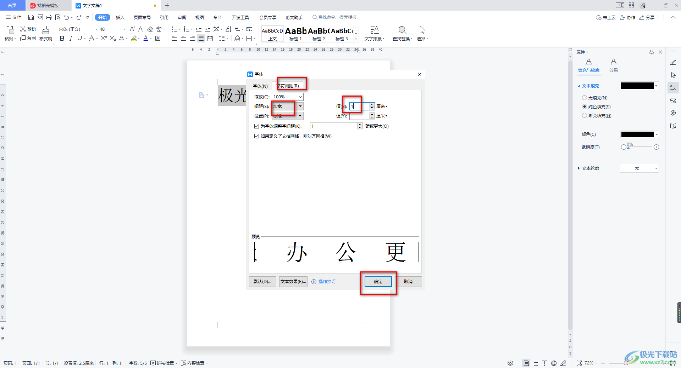This screenshot has height=368, width=681.
Task: Click the kerning points input field
Action: (x=334, y=126)
